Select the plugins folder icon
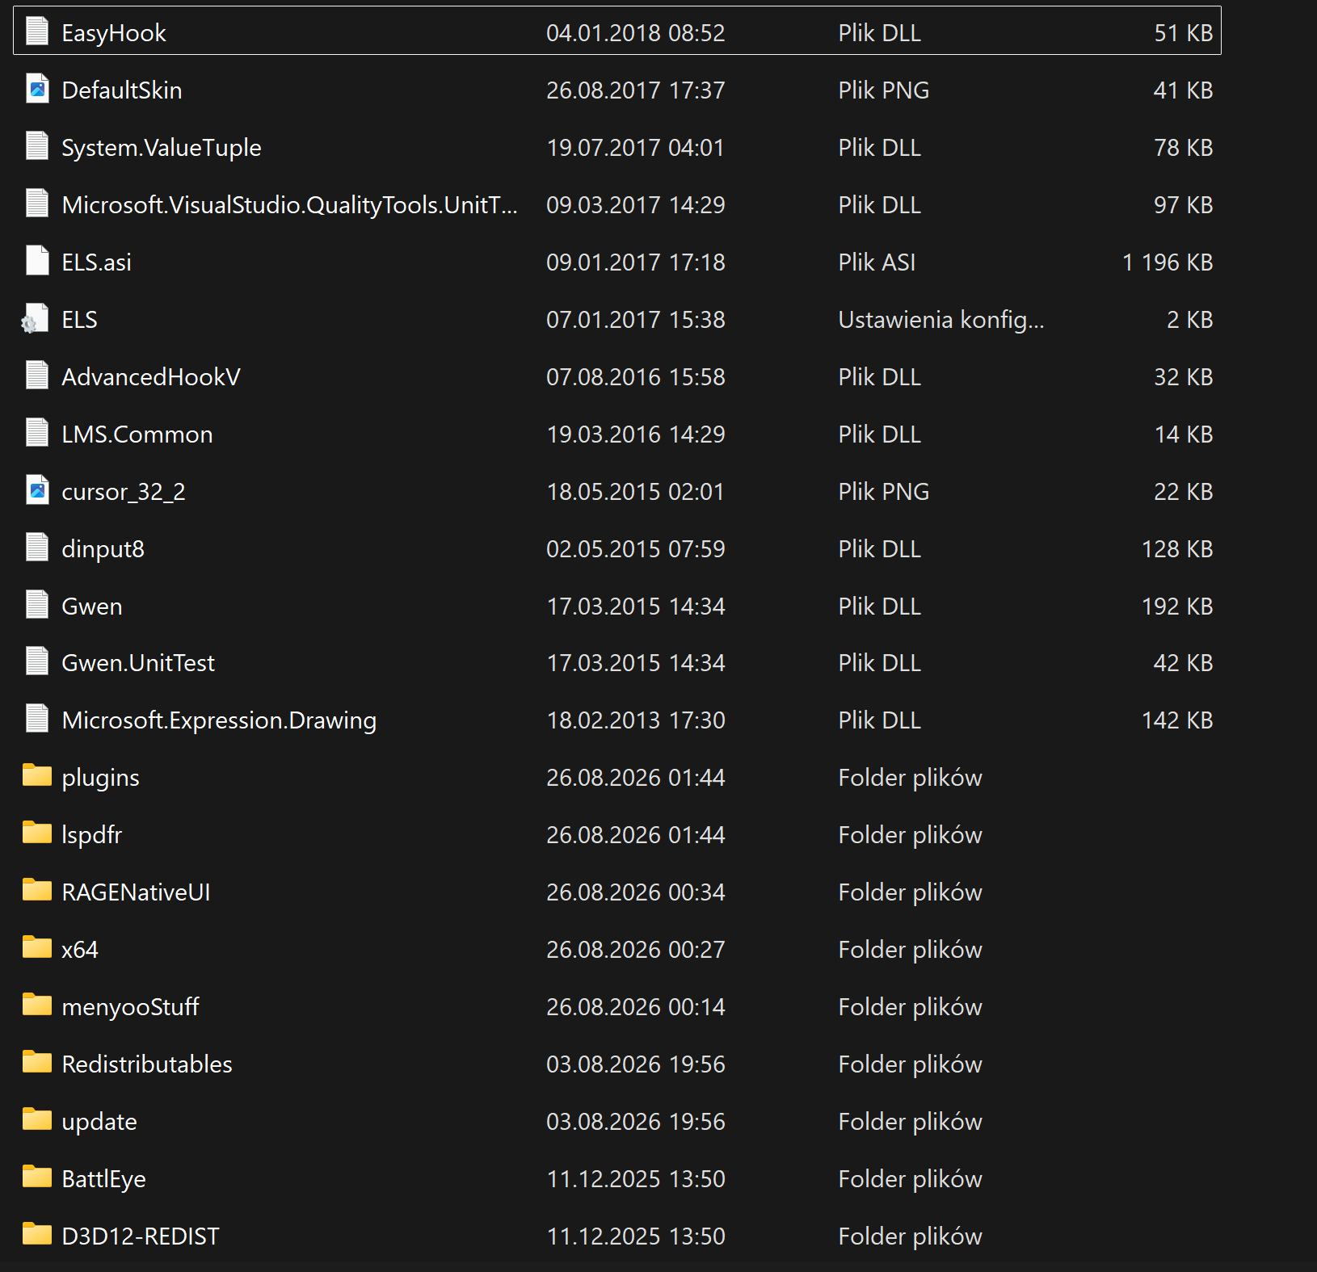The height and width of the screenshot is (1272, 1317). pyautogui.click(x=37, y=775)
